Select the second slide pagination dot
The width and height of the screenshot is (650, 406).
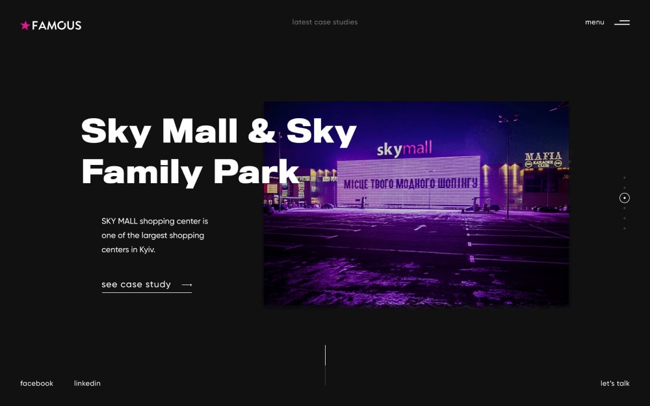(625, 188)
